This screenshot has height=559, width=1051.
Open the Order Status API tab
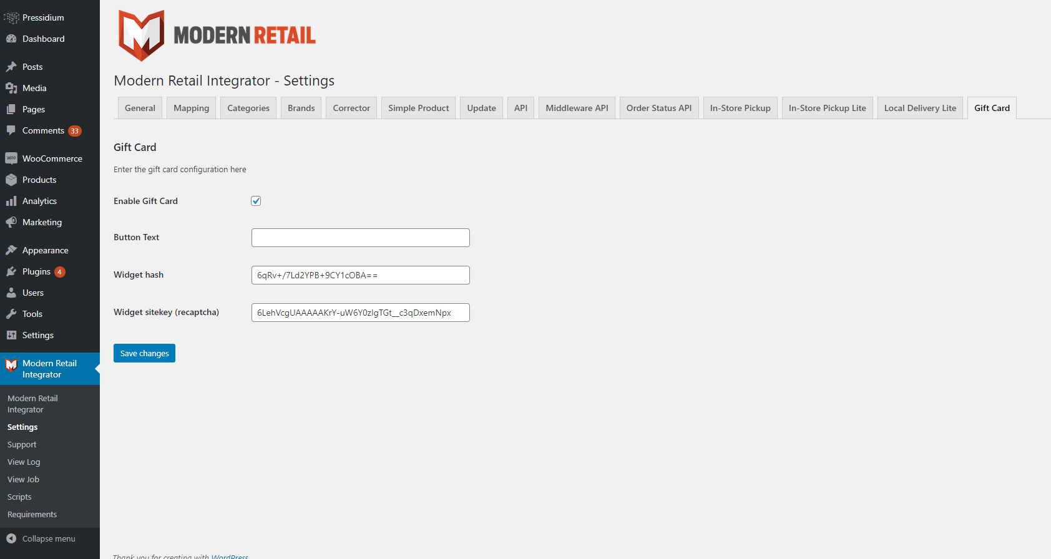pyautogui.click(x=659, y=108)
